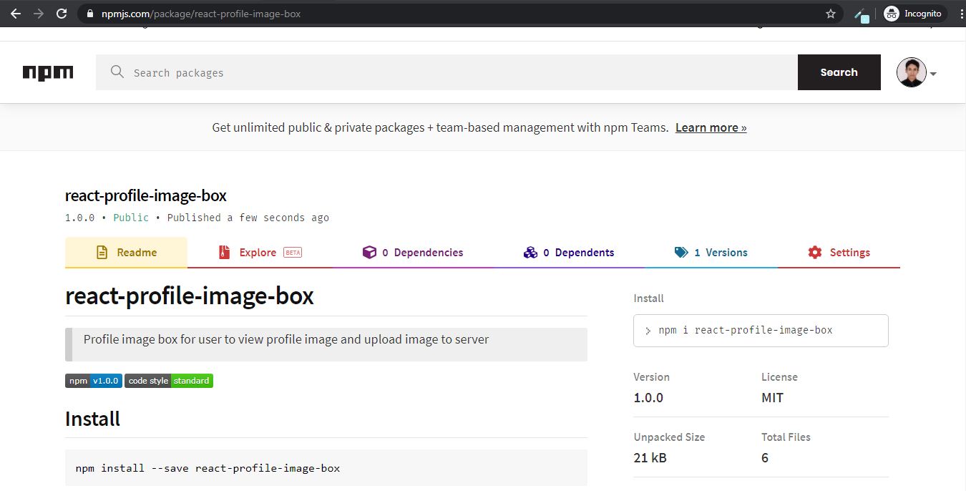Go back with browser back arrow
The height and width of the screenshot is (491, 966).
(15, 14)
